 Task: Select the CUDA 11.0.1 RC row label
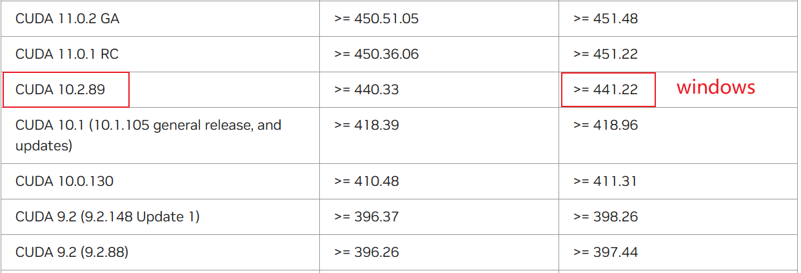(x=67, y=54)
